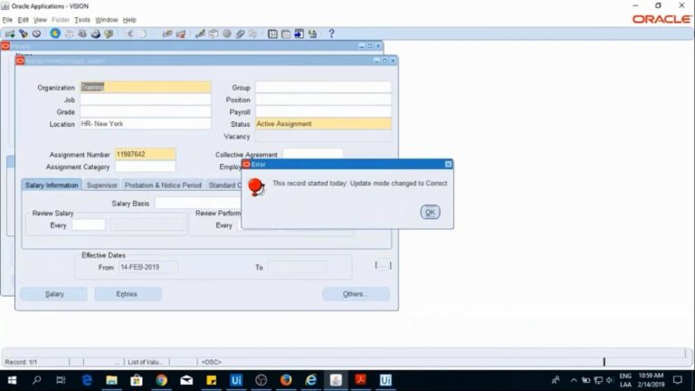Switch to the Salary Information tab

pos(52,185)
